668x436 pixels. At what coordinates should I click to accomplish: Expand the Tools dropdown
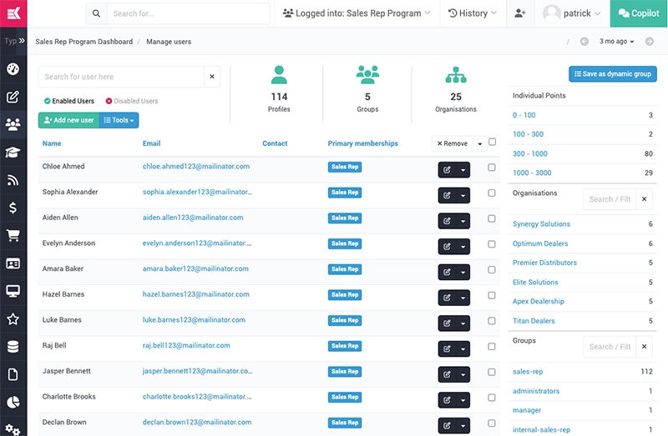pos(119,120)
